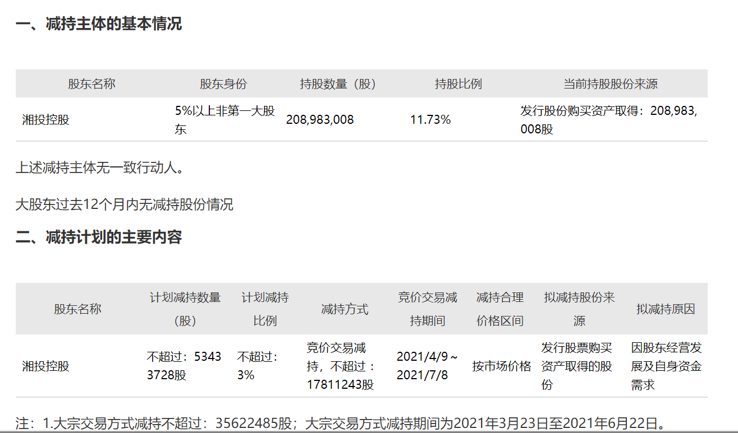Click the 按市场价格 cell

502,366
